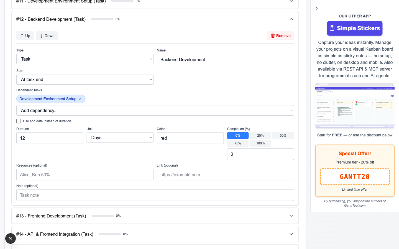The image size is (399, 249).
Task: Click the Dependent Tasks label
Action: point(29,90)
